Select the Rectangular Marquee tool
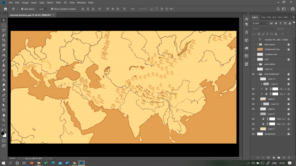Image resolution: width=296 pixels, height=166 pixels. (4, 25)
